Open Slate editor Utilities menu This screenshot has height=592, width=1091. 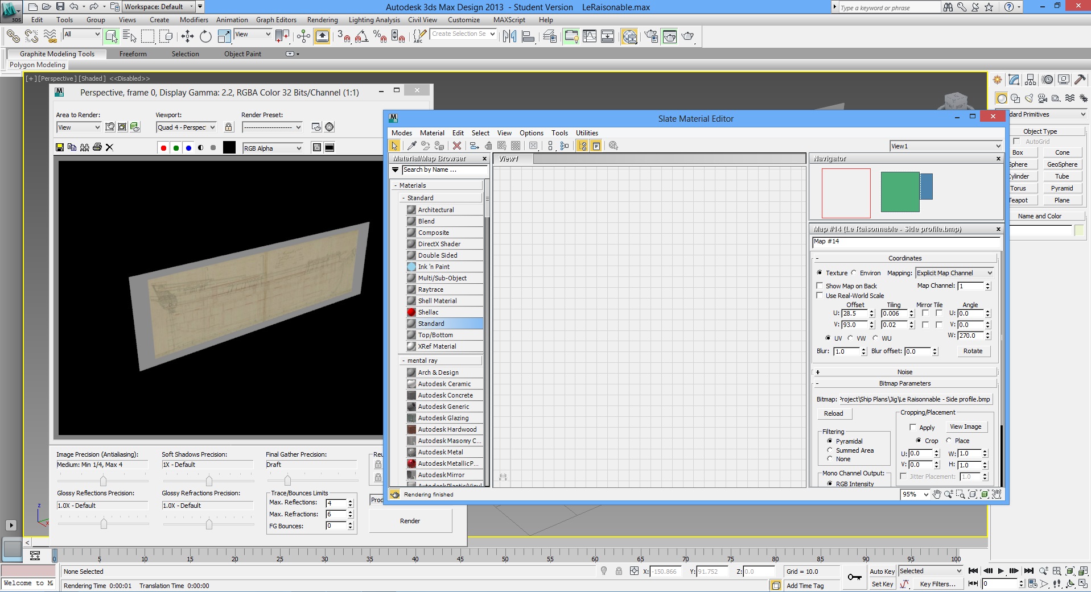[x=587, y=133]
